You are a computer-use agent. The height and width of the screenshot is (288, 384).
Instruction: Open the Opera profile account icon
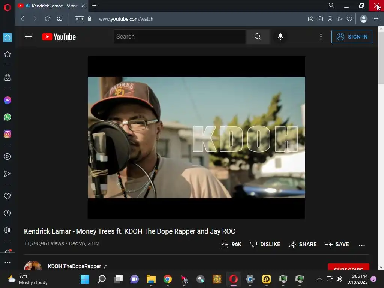click(x=364, y=19)
